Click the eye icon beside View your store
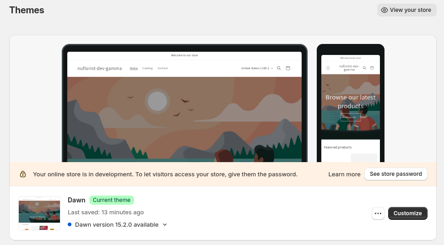Viewport: 444px width, 245px height. pyautogui.click(x=384, y=10)
